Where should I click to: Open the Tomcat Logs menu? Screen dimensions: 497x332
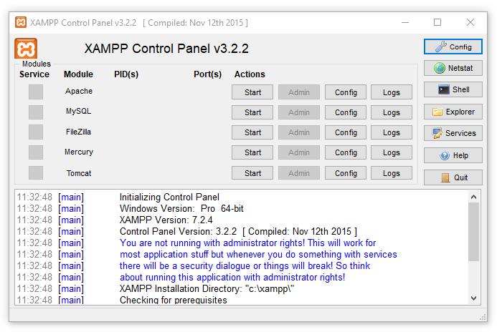pos(392,173)
